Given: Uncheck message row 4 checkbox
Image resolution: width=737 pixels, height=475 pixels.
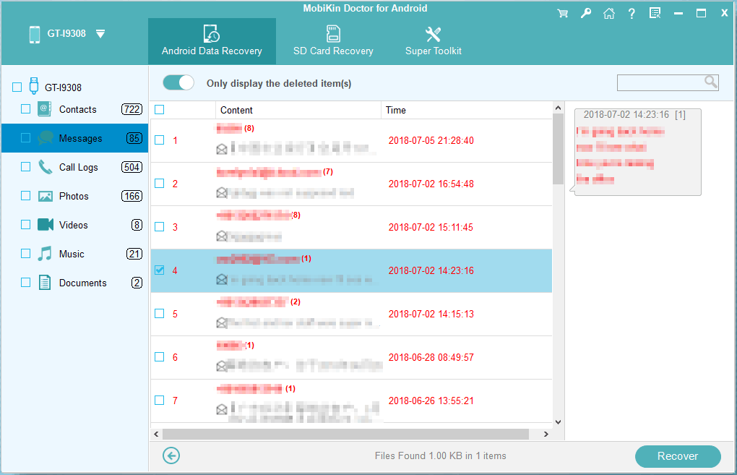Looking at the screenshot, I should 160,270.
